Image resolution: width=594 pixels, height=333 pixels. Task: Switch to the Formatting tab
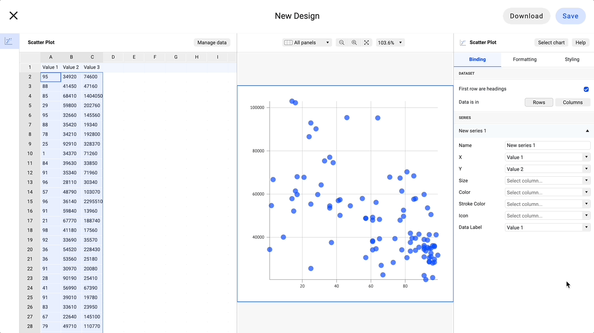[x=524, y=59]
